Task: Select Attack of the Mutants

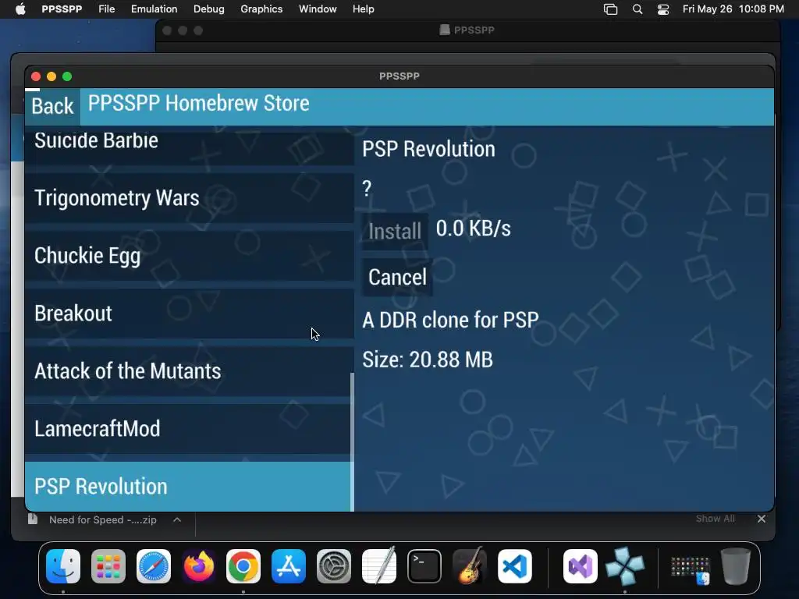Action: click(189, 370)
